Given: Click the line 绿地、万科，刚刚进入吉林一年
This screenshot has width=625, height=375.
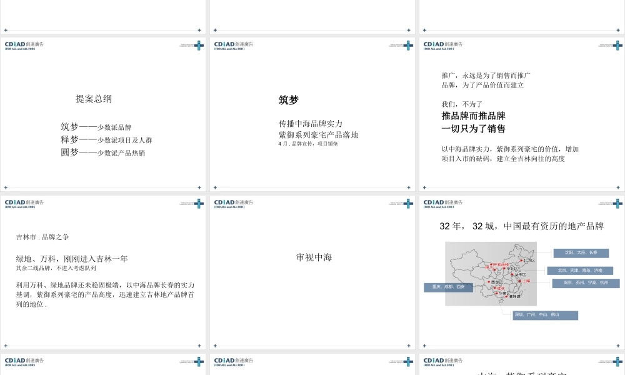Looking at the screenshot, I should tap(72, 259).
